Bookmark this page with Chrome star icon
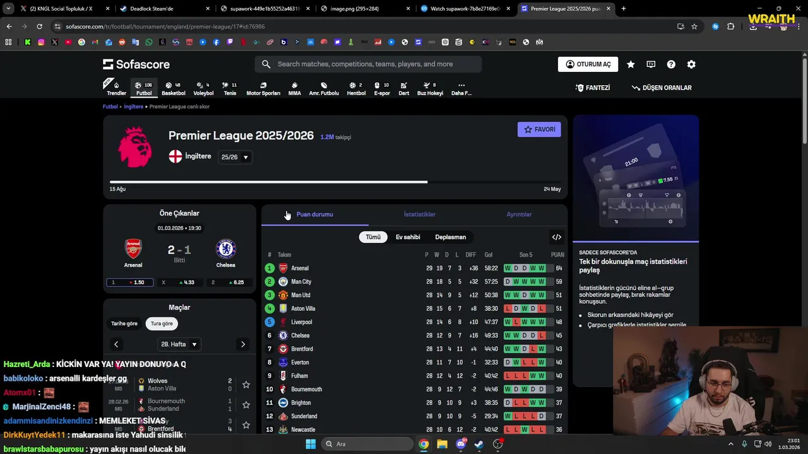This screenshot has height=454, width=808. [694, 26]
